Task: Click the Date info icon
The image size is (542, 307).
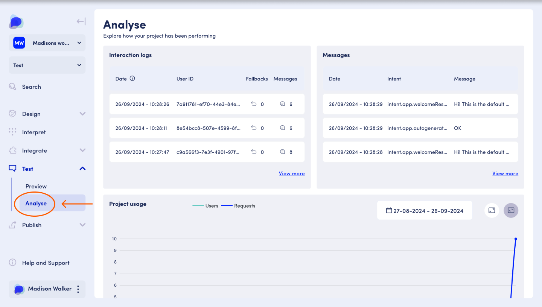Action: (x=132, y=79)
